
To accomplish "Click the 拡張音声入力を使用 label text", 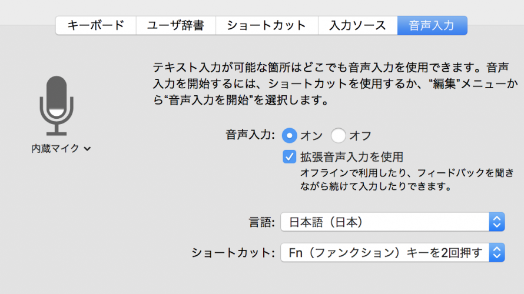I will (x=351, y=157).
